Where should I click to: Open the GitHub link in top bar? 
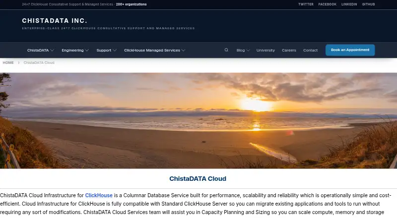368,4
